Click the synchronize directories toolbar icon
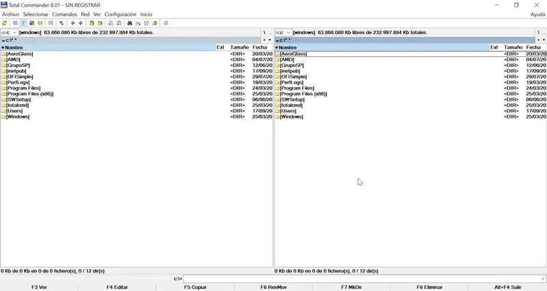 (x=146, y=23)
